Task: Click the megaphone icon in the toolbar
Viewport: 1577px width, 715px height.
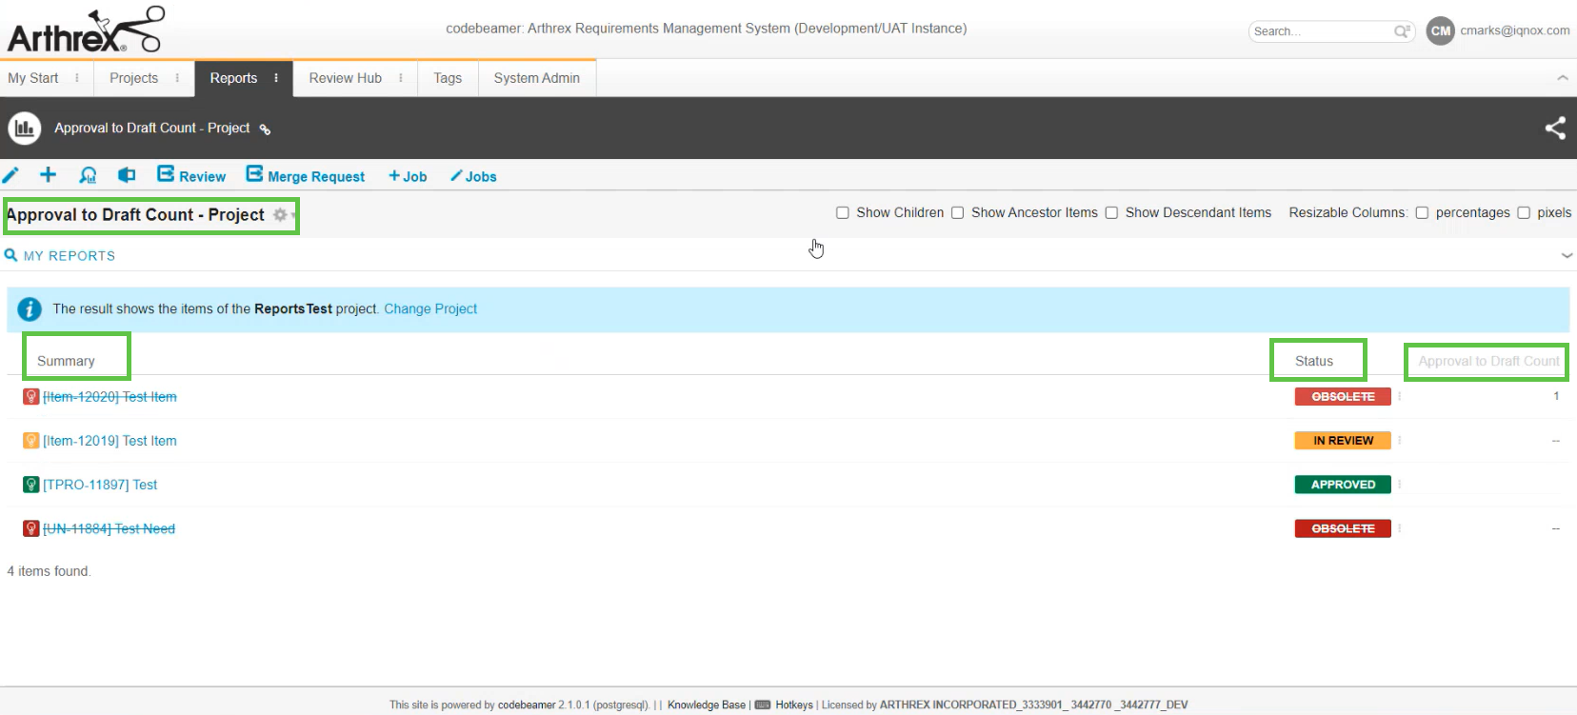Action: 126,175
